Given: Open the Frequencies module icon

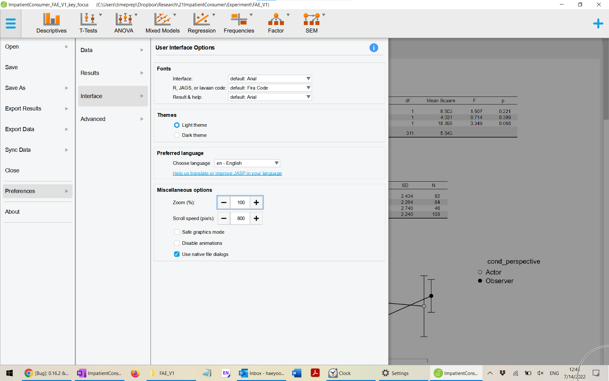Looking at the screenshot, I should (239, 23).
